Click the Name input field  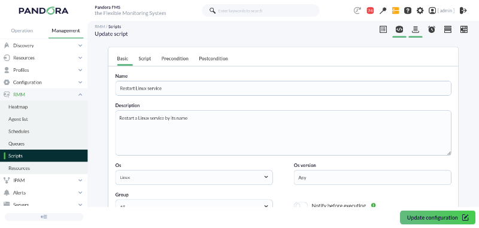(x=283, y=88)
